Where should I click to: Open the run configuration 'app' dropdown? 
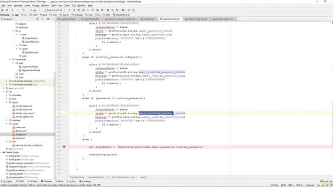(34, 10)
